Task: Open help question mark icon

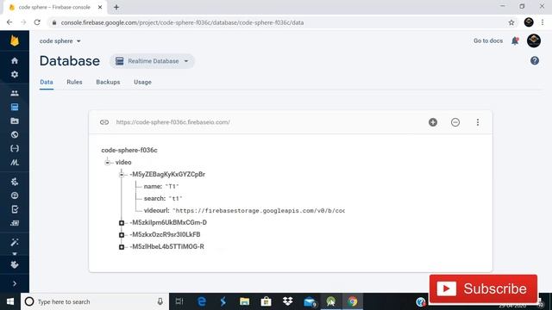Action: coord(535,61)
